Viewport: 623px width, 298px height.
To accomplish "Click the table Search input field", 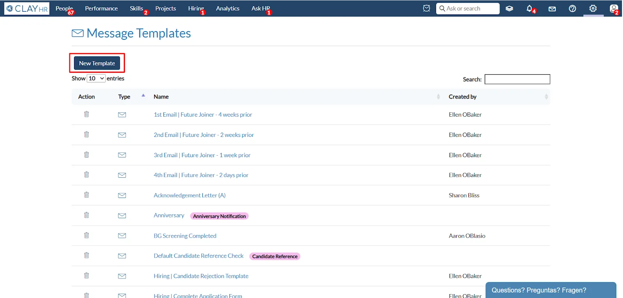I will pyautogui.click(x=517, y=79).
